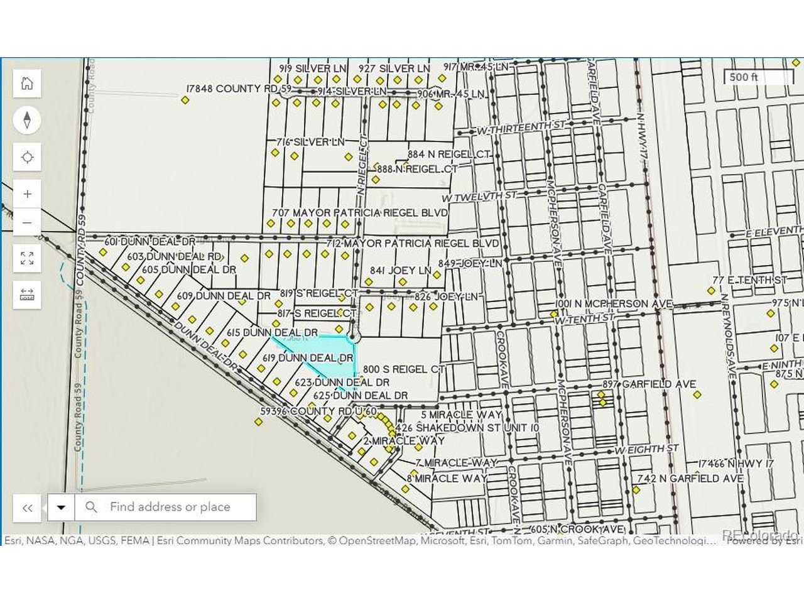Click the 500 ft scale bar

(759, 77)
